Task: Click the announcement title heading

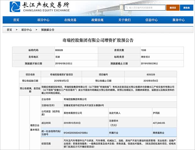Action: point(97,40)
